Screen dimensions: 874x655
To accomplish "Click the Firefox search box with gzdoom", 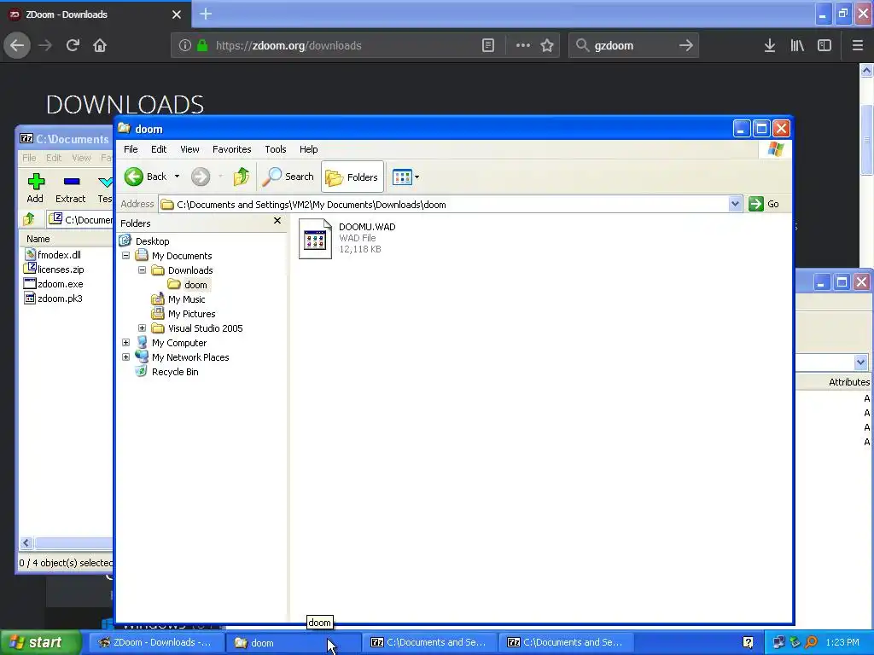I will pyautogui.click(x=632, y=46).
